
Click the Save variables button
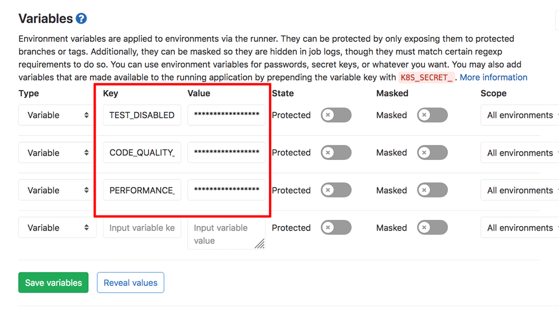(54, 283)
